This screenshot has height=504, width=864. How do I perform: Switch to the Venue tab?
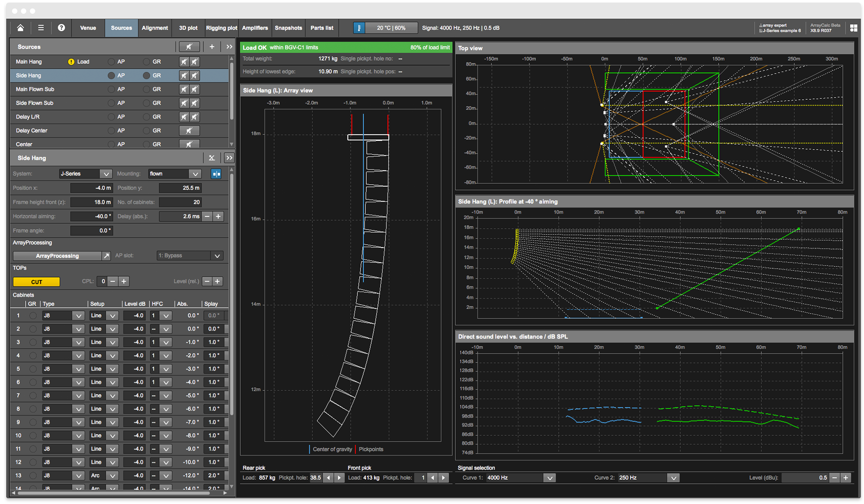pyautogui.click(x=88, y=28)
